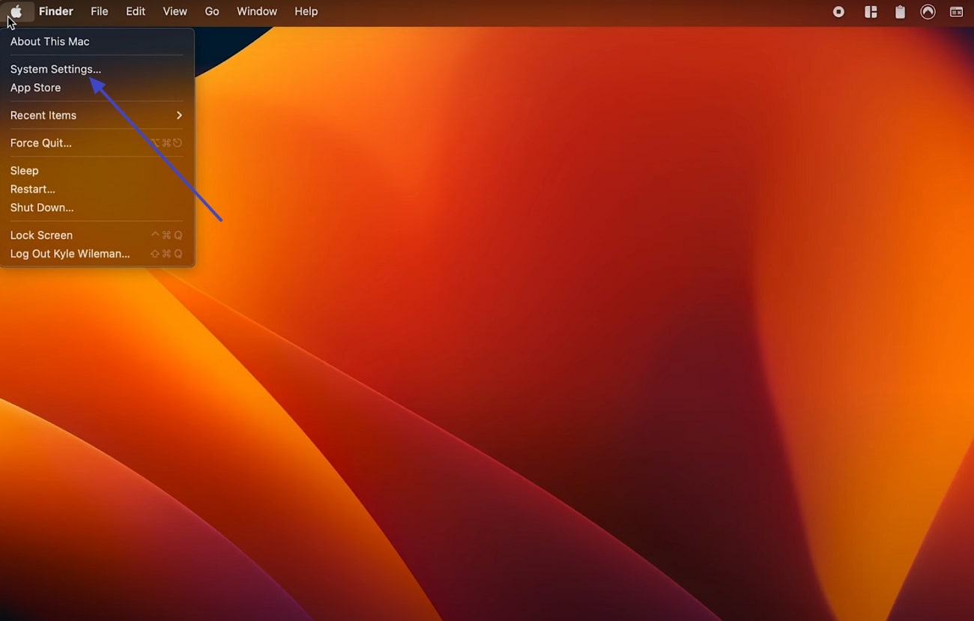Open the Go menu in menu bar
Viewport: 974px width, 621px height.
(212, 11)
